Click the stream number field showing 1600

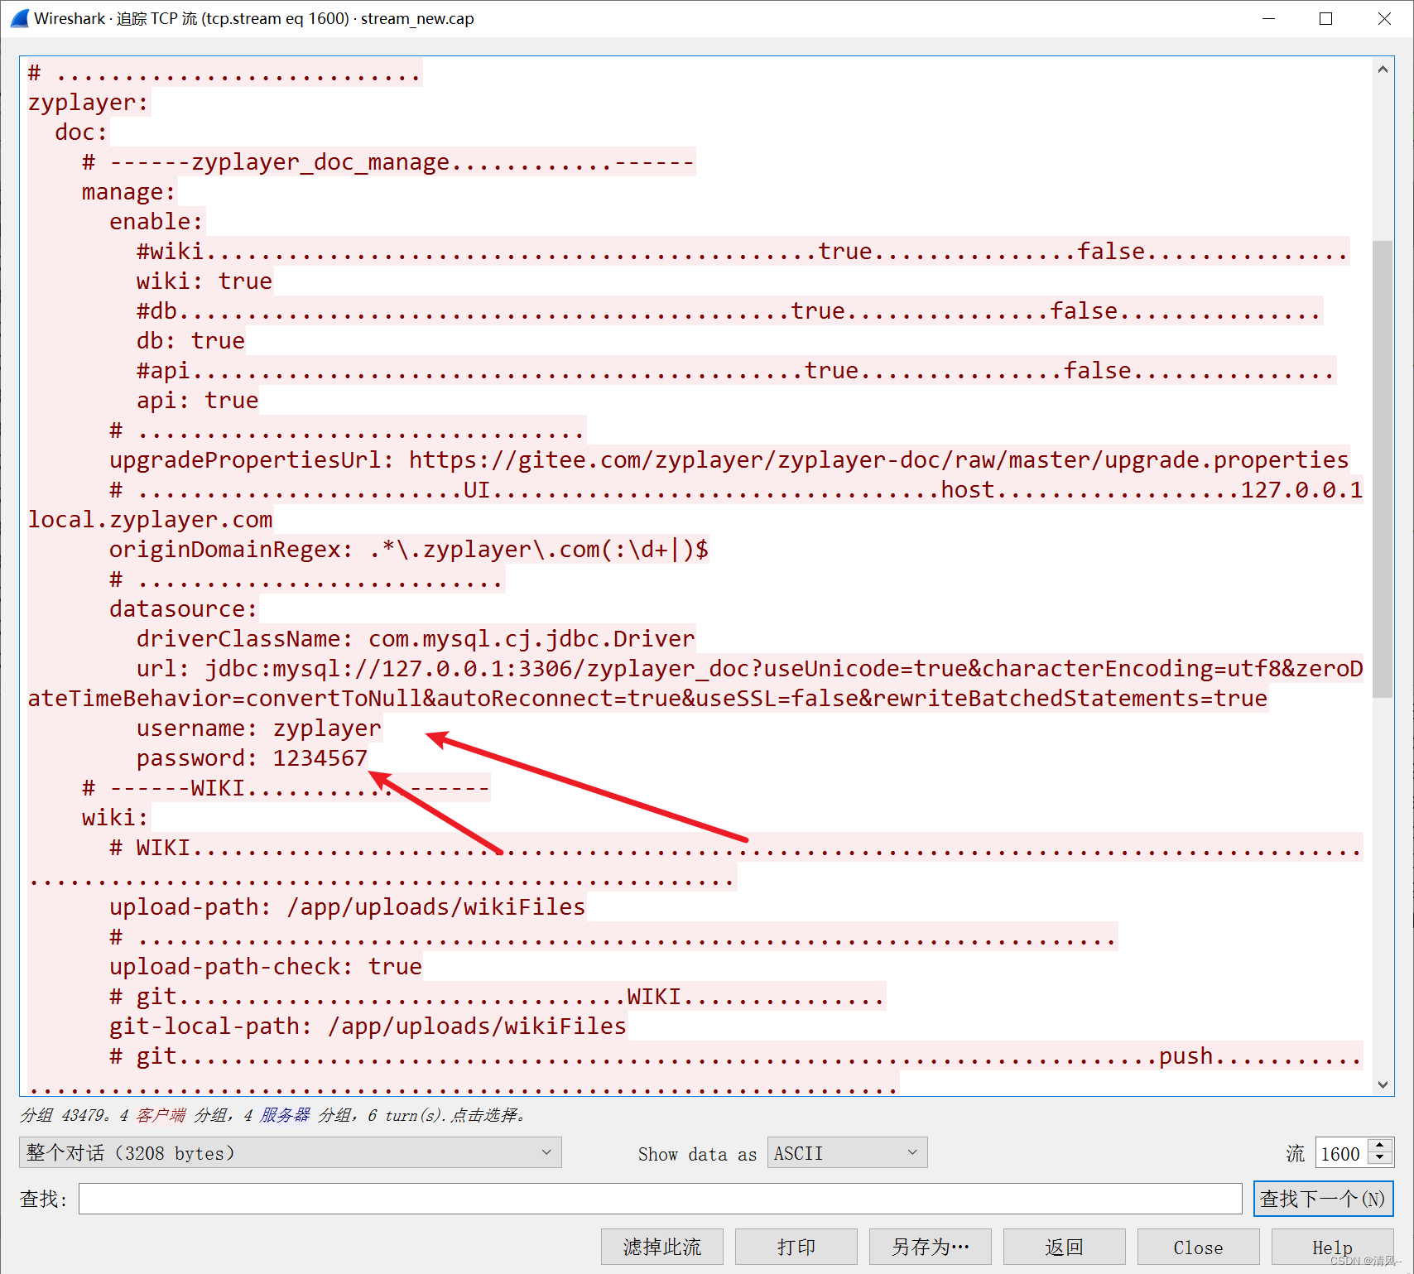[1341, 1153]
